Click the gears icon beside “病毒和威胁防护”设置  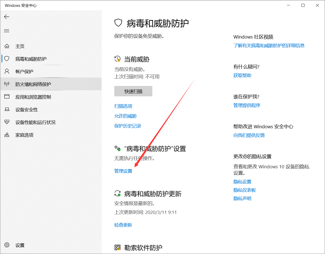click(117, 148)
